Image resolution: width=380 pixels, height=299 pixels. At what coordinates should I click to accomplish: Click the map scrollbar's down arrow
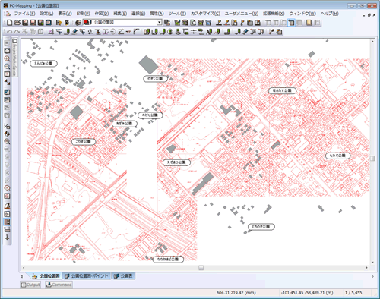point(372,263)
